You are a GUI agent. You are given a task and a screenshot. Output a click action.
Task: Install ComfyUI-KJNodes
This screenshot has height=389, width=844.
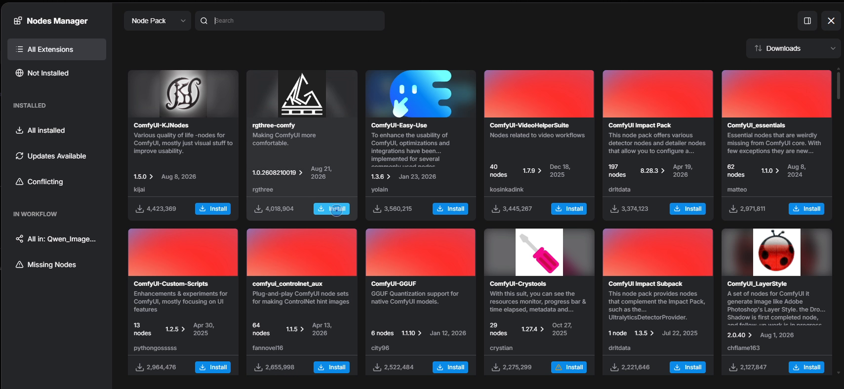213,209
